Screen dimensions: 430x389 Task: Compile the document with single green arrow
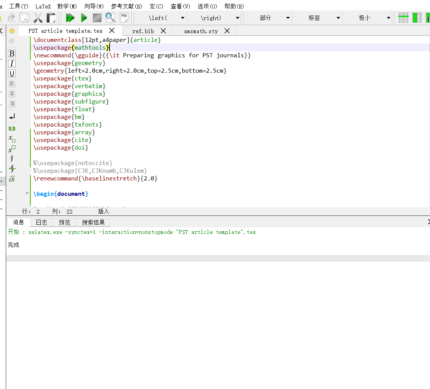tap(84, 17)
